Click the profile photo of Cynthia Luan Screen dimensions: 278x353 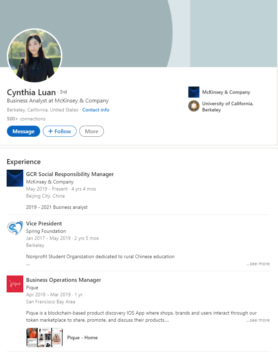[x=34, y=55]
